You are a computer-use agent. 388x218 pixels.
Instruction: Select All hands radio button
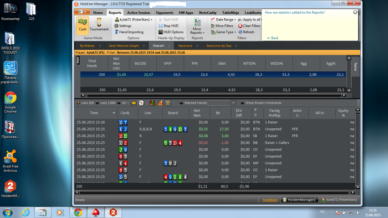[x=119, y=103]
